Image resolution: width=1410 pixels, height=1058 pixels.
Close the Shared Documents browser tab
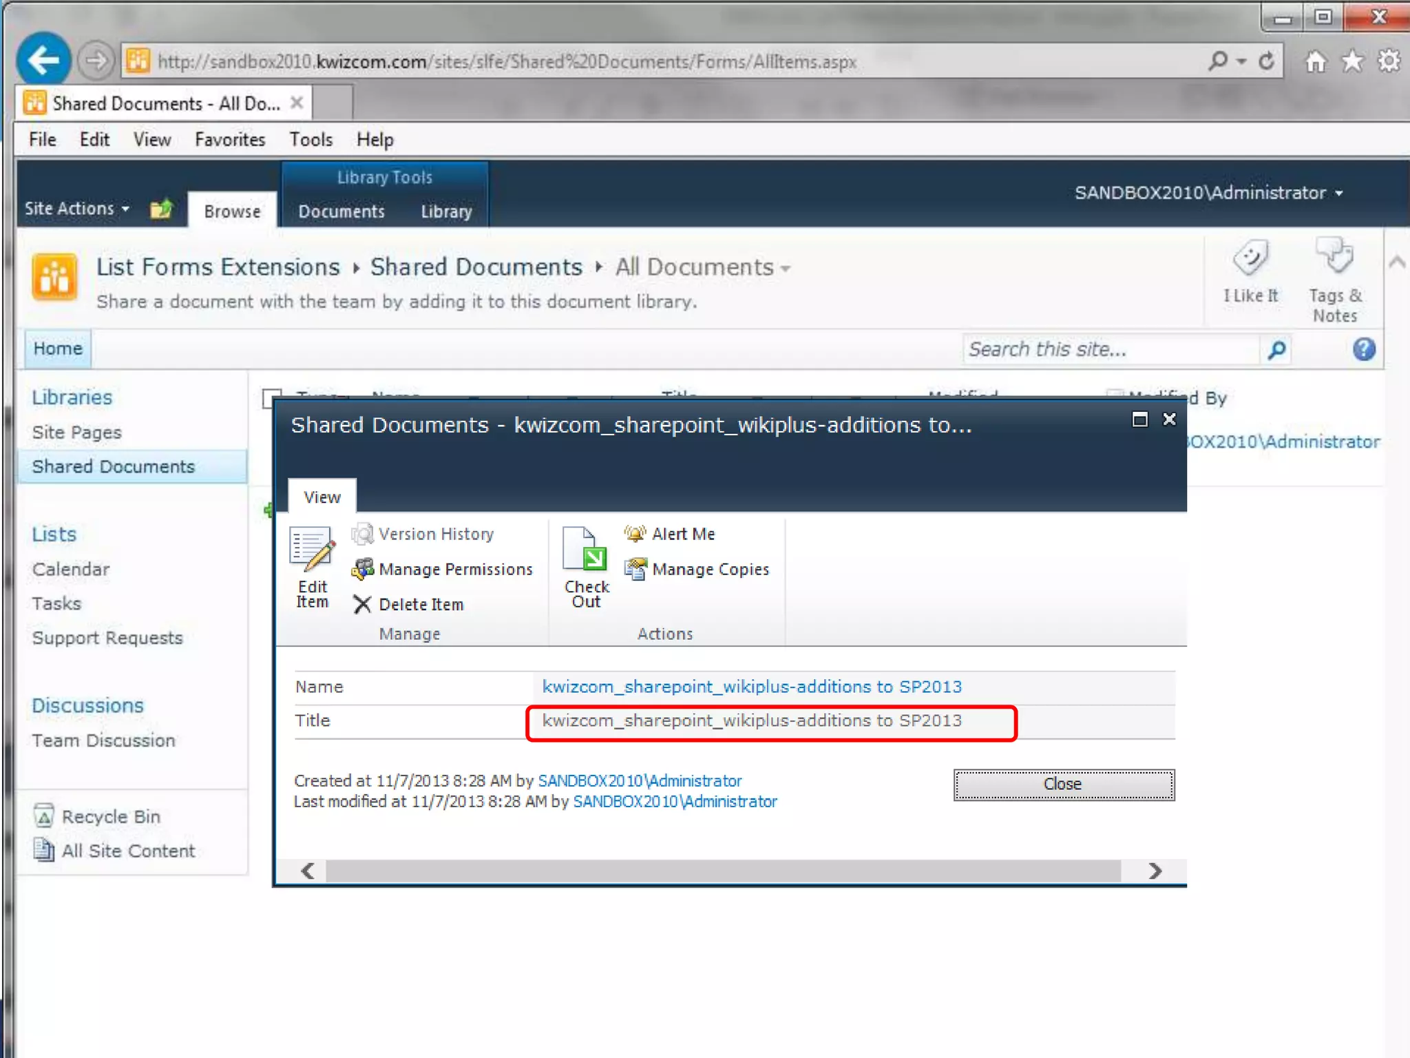(x=297, y=103)
